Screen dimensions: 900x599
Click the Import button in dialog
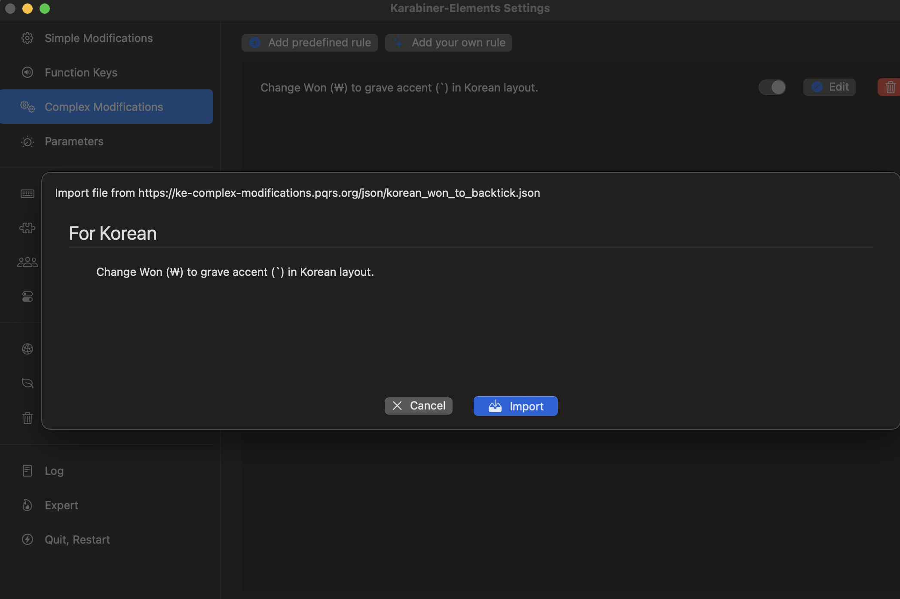(x=515, y=406)
